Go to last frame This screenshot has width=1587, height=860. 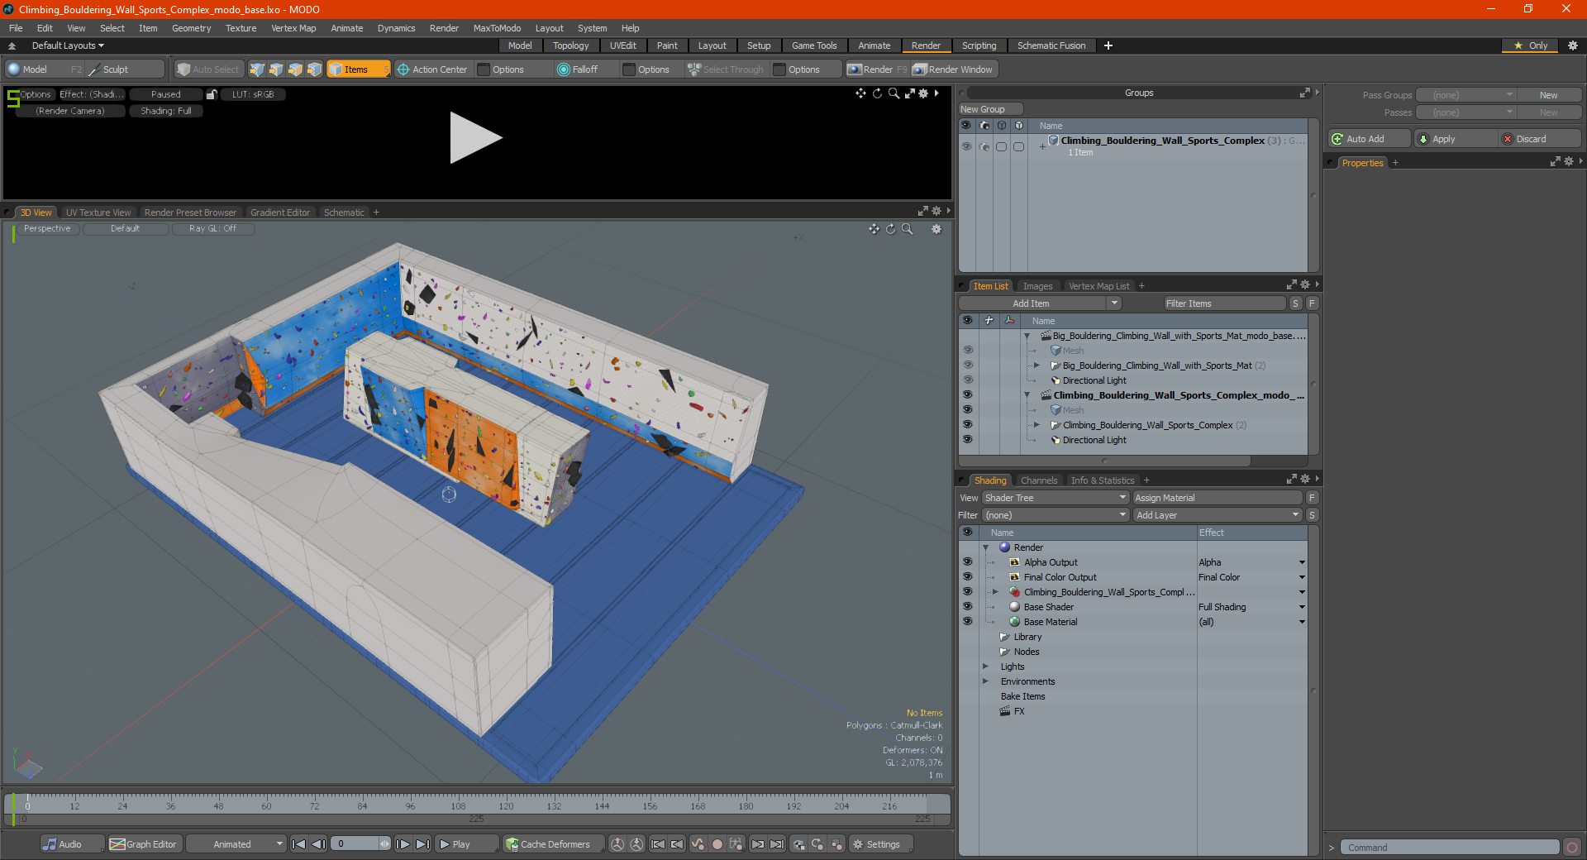pyautogui.click(x=422, y=844)
